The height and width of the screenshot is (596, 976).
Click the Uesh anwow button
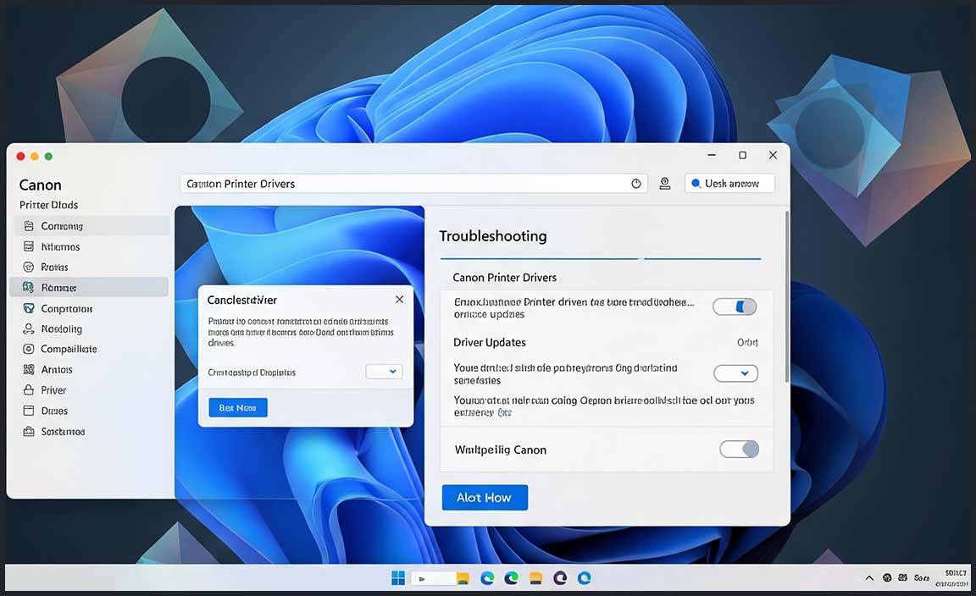coord(730,184)
